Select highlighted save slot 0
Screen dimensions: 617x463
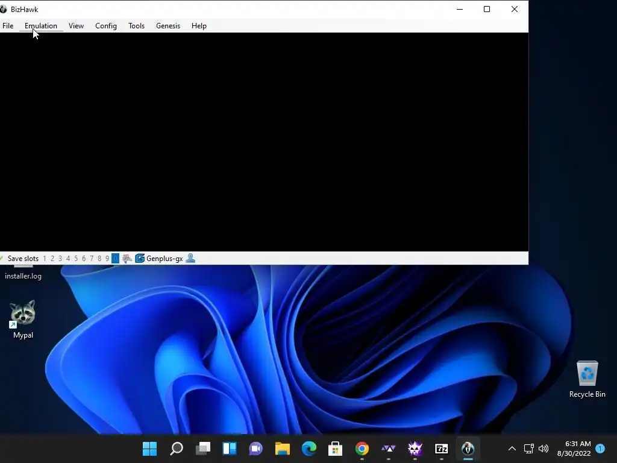click(115, 259)
